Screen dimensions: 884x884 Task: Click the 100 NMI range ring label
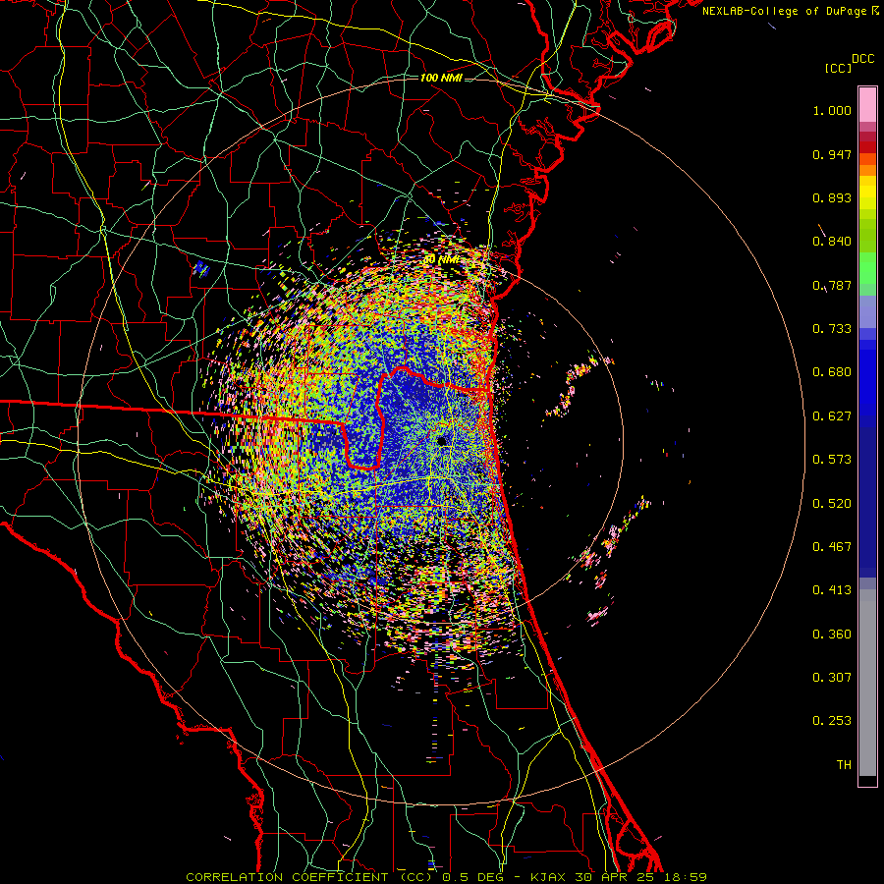(441, 78)
